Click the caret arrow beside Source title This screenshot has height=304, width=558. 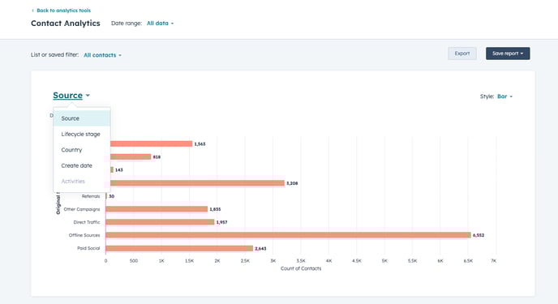88,96
